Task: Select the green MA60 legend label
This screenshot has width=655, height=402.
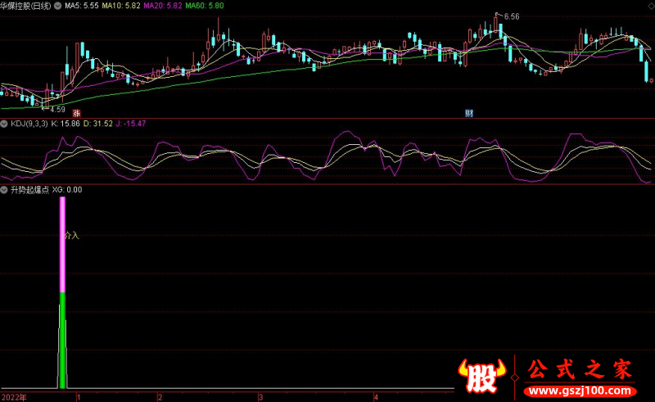Action: pos(204,5)
